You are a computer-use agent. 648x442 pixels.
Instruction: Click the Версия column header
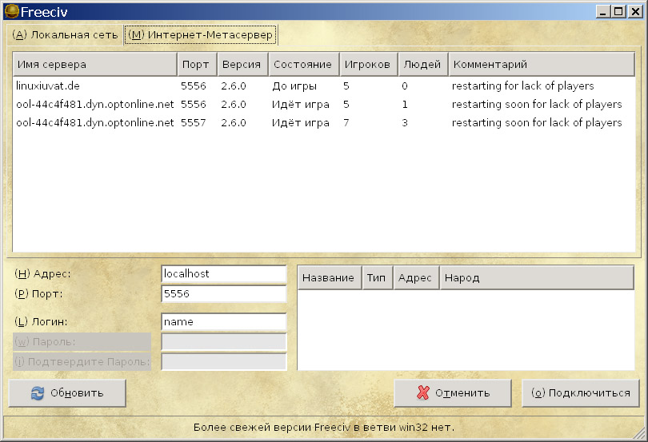241,64
